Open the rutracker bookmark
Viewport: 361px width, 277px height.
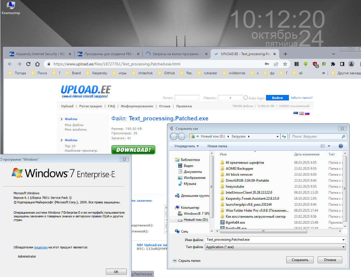[x=208, y=73]
